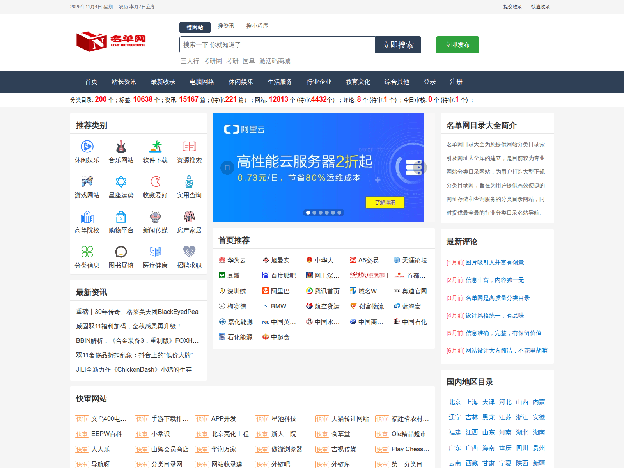Select the 游戏网站 gamepad icon
This screenshot has height=468, width=624.
pos(87,182)
